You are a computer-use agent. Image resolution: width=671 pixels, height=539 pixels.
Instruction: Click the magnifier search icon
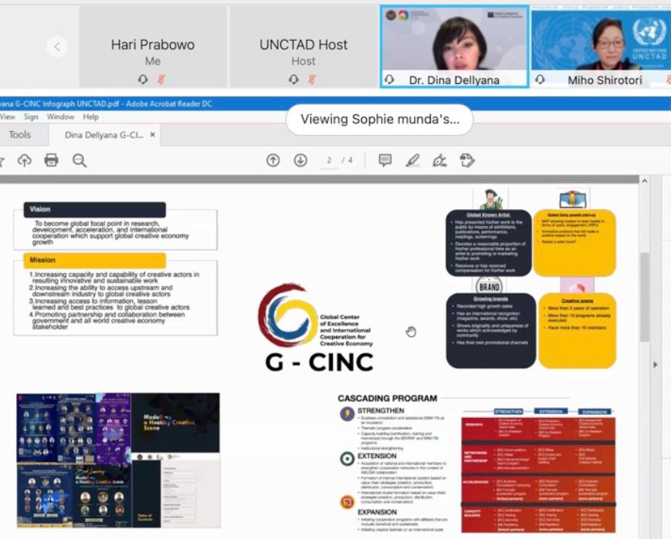(80, 160)
